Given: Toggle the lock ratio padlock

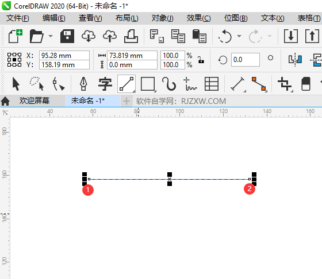Looking at the screenshot, I should pyautogui.click(x=201, y=60).
